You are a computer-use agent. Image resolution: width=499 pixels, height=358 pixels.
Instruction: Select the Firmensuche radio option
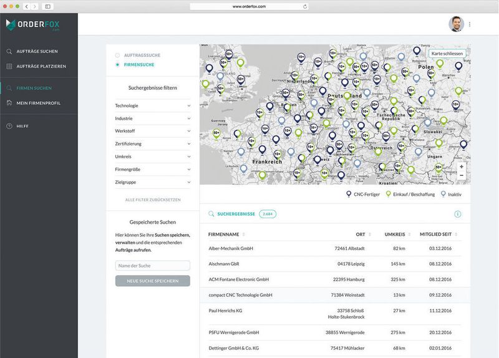coord(117,64)
